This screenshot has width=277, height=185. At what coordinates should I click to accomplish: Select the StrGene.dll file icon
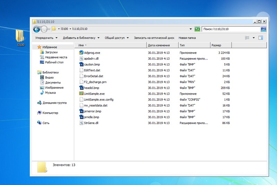pyautogui.click(x=81, y=123)
